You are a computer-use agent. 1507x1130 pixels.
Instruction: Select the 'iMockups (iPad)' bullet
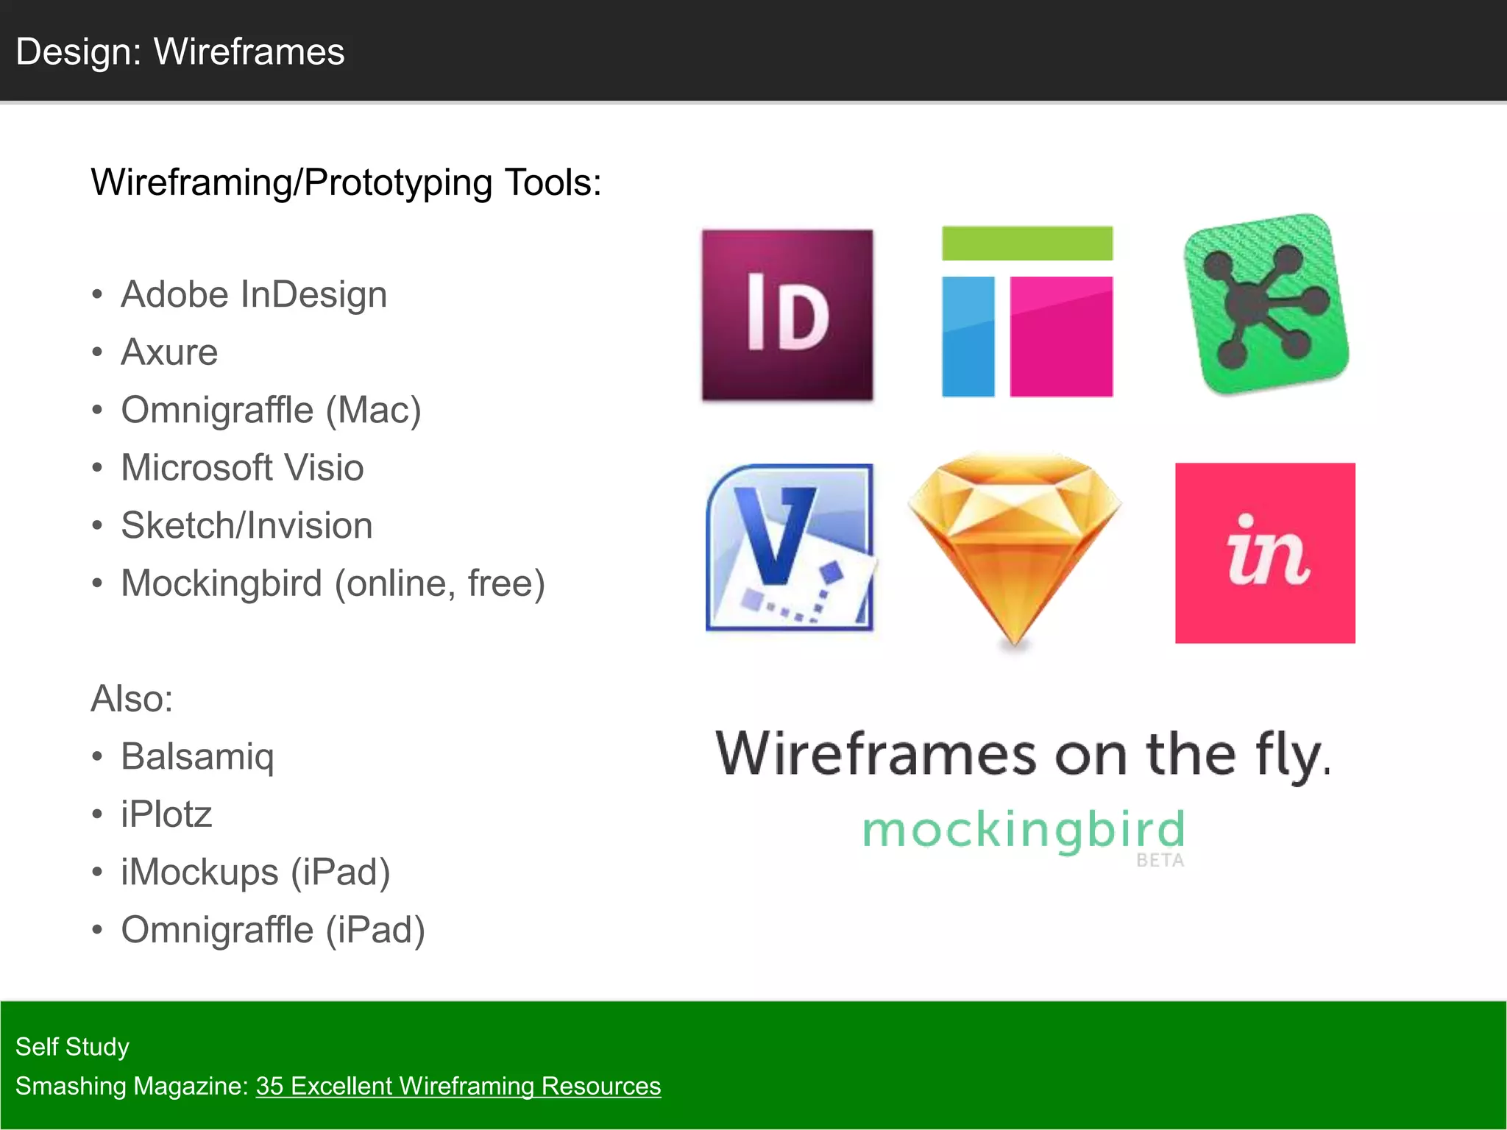(x=255, y=873)
